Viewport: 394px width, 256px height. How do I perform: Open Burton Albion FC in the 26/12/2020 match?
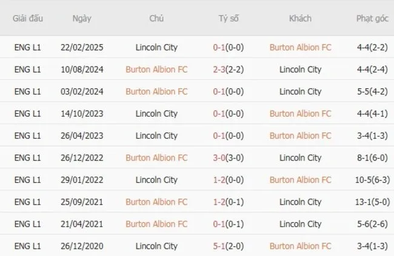click(300, 246)
